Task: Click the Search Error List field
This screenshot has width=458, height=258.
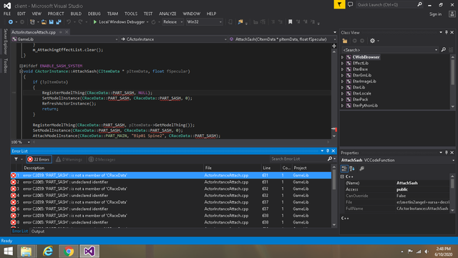Action: pos(298,159)
